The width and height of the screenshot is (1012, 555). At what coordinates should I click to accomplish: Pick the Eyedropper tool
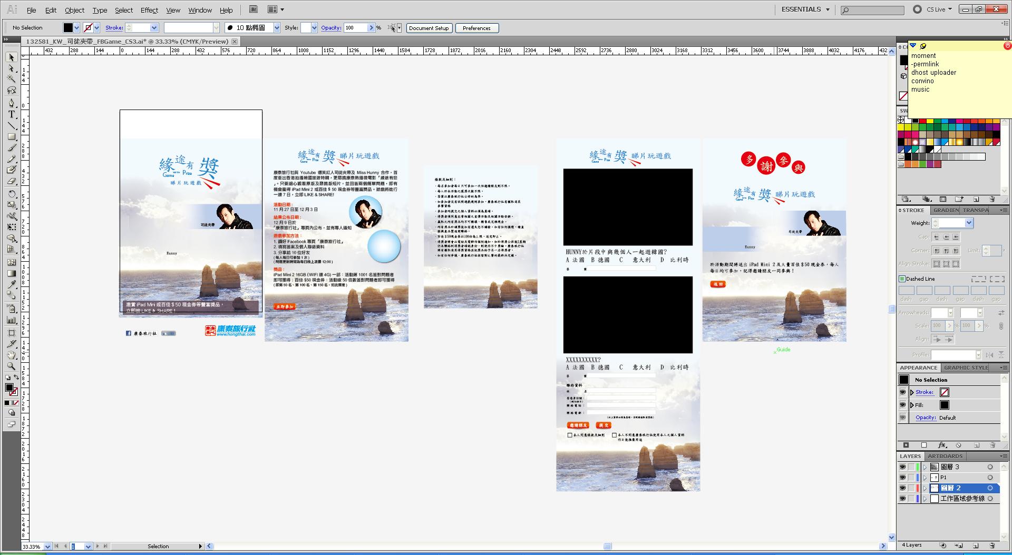pos(12,285)
